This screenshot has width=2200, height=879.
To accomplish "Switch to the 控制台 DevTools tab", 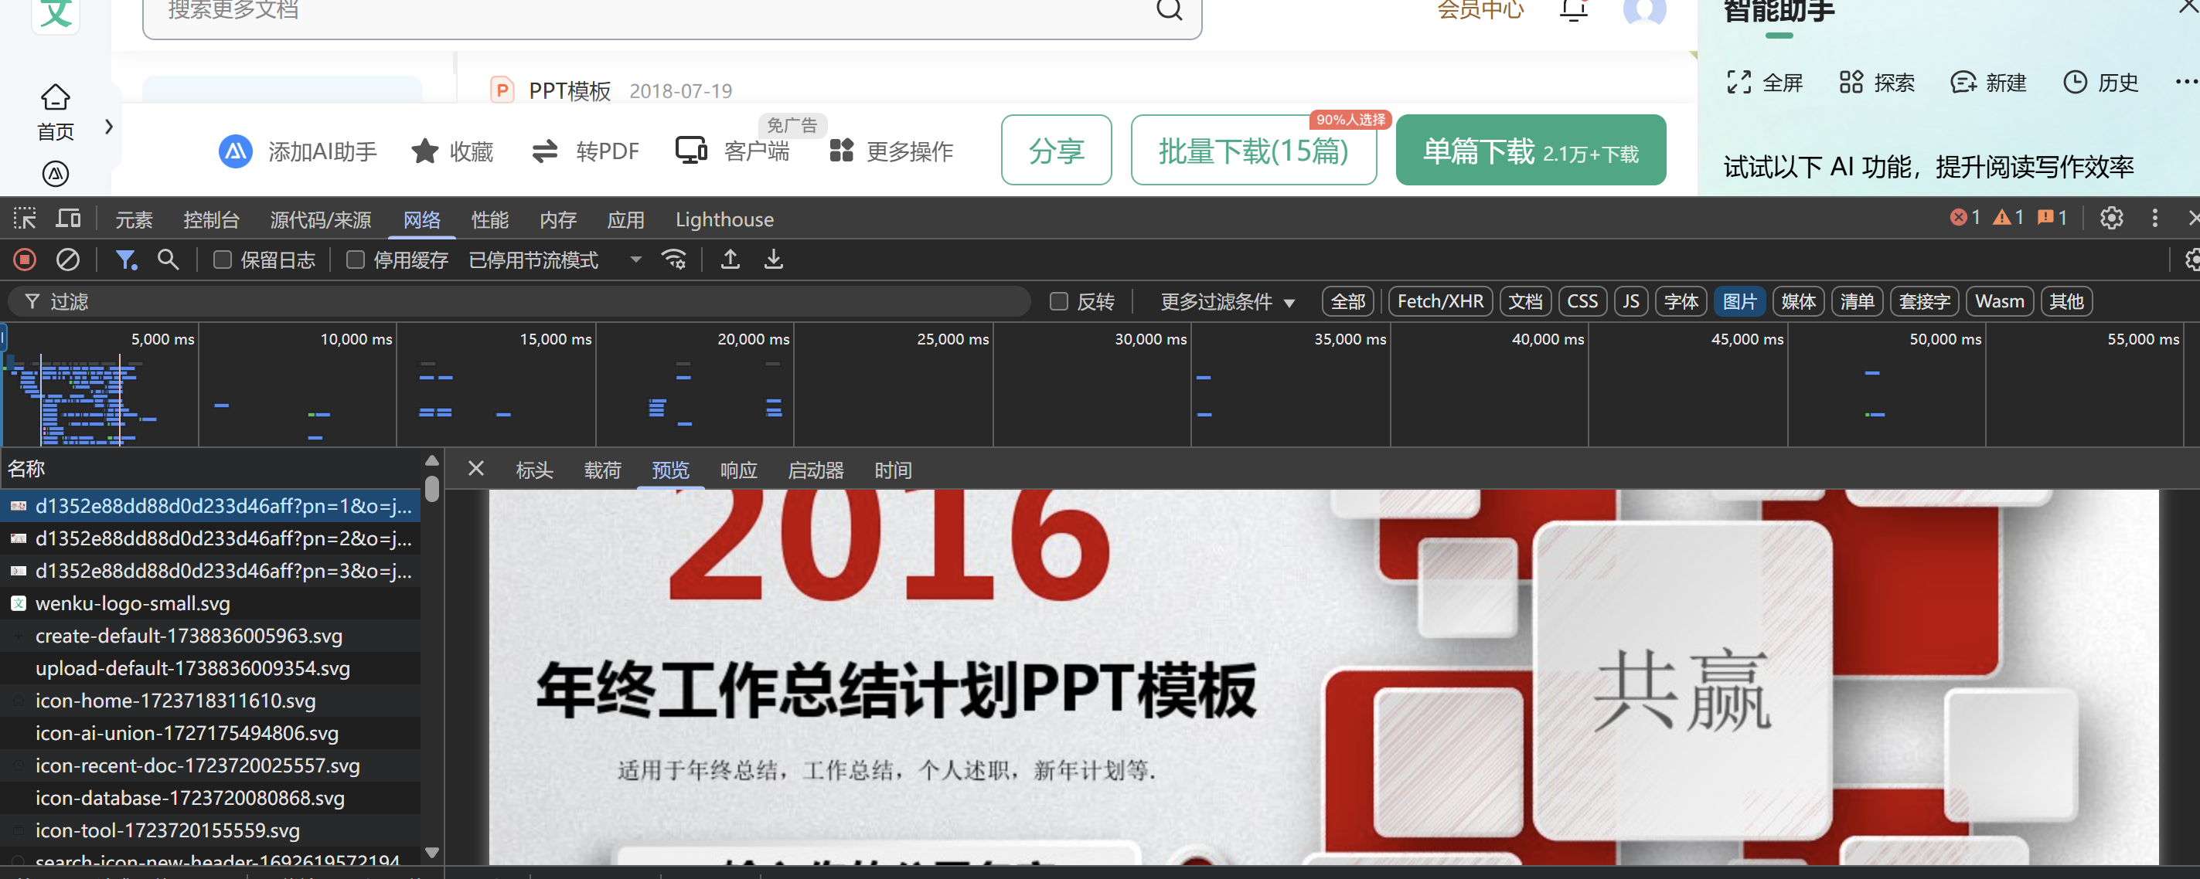I will click(211, 220).
